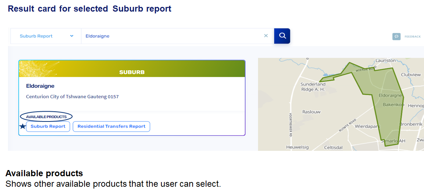Select the Eldoraigne title in result card
Viewport: 424px width, 194px height.
coord(40,86)
